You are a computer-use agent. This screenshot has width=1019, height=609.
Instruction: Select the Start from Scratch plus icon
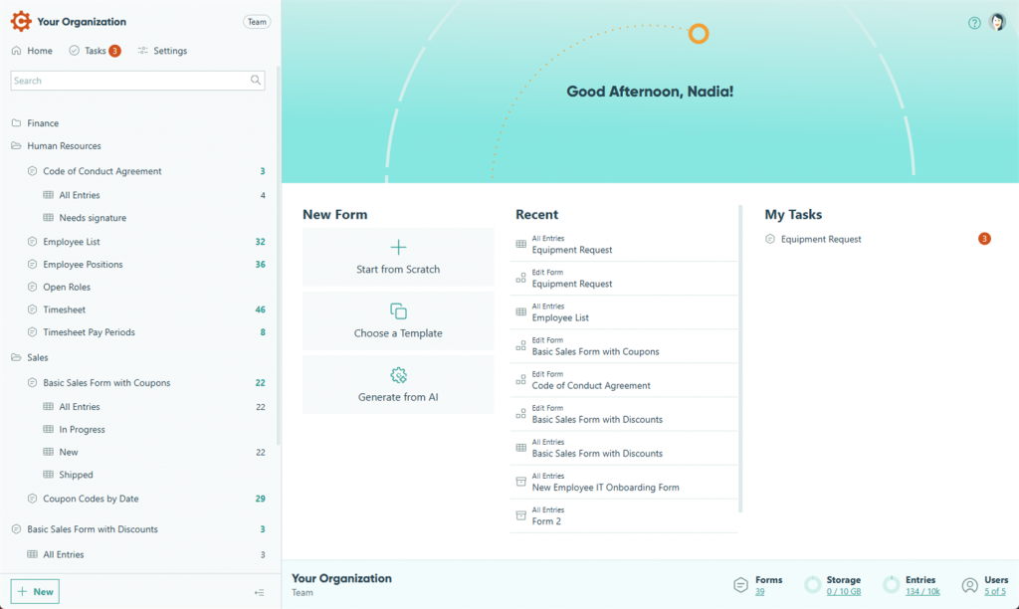point(398,245)
